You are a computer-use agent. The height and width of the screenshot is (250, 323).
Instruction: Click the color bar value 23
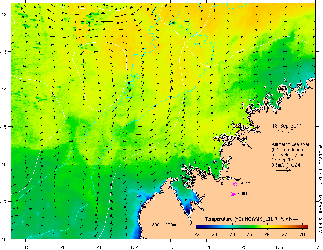tap(214, 234)
